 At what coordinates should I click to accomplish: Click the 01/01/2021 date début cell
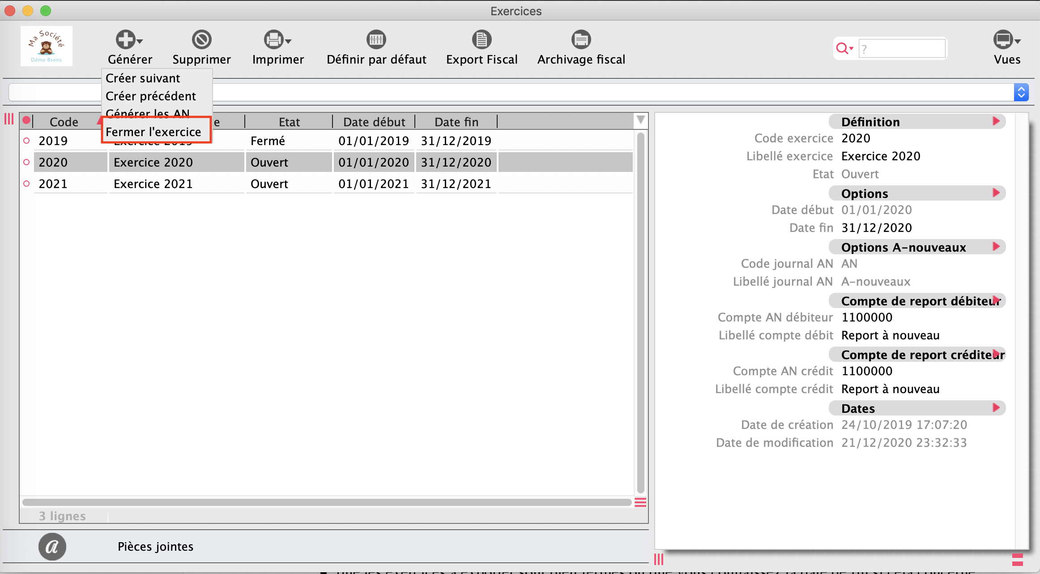click(374, 184)
